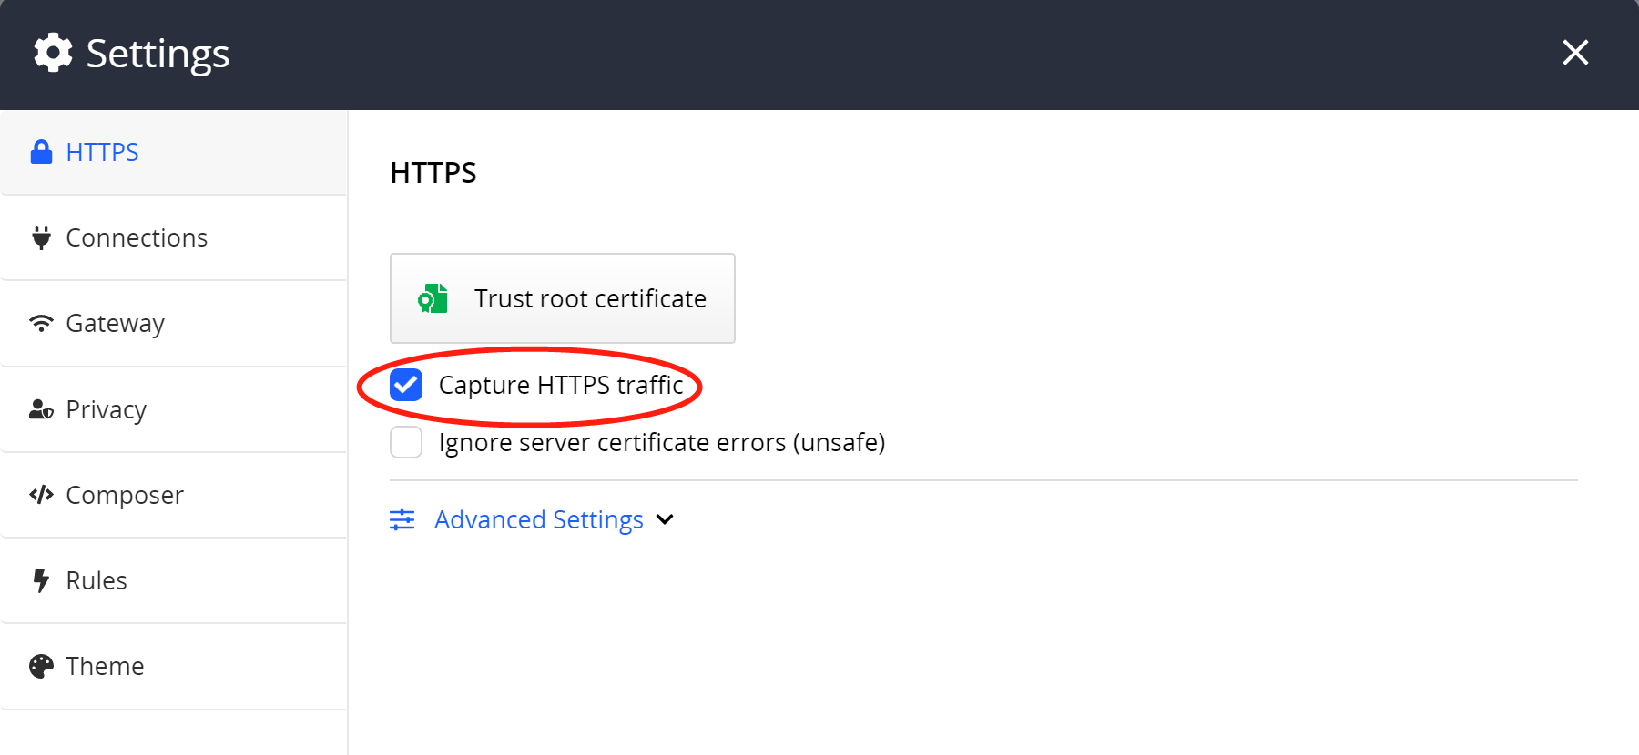
Task: Click the HTTPS section heading
Action: coord(433,173)
